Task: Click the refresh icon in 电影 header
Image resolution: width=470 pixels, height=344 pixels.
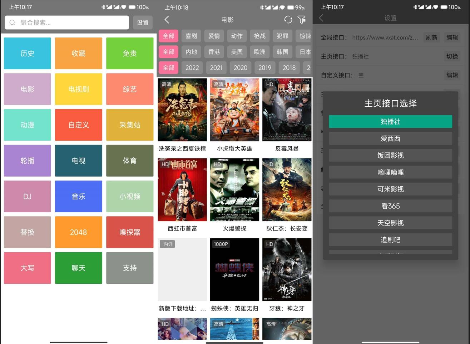Action: 288,20
